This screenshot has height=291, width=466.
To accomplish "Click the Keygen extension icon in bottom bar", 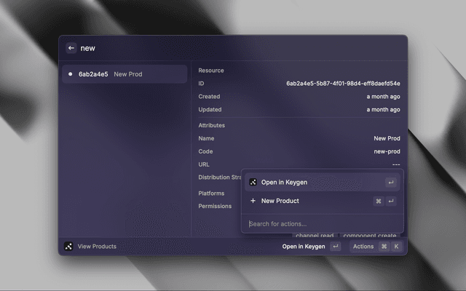I will pos(68,247).
